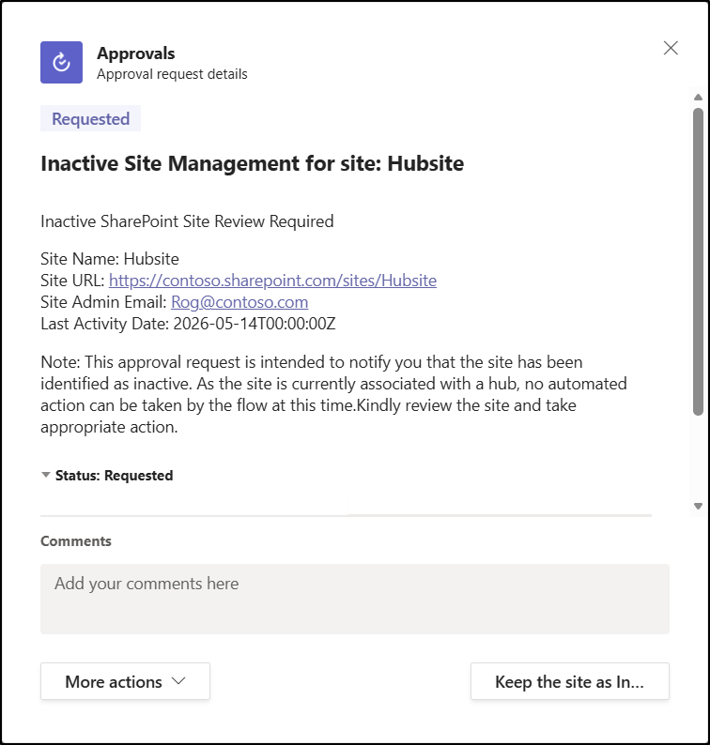Image resolution: width=710 pixels, height=745 pixels.
Task: Click the 'Last Activity Date: 2026-05-14T00:00:00Z' text
Action: 188,324
